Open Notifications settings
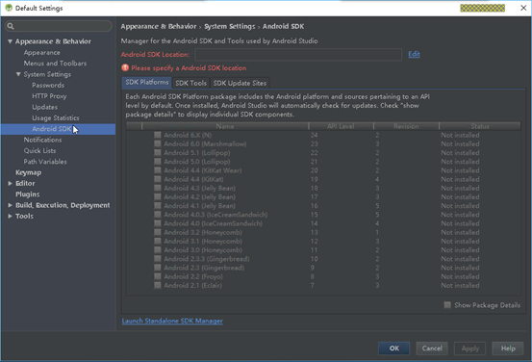 42,140
